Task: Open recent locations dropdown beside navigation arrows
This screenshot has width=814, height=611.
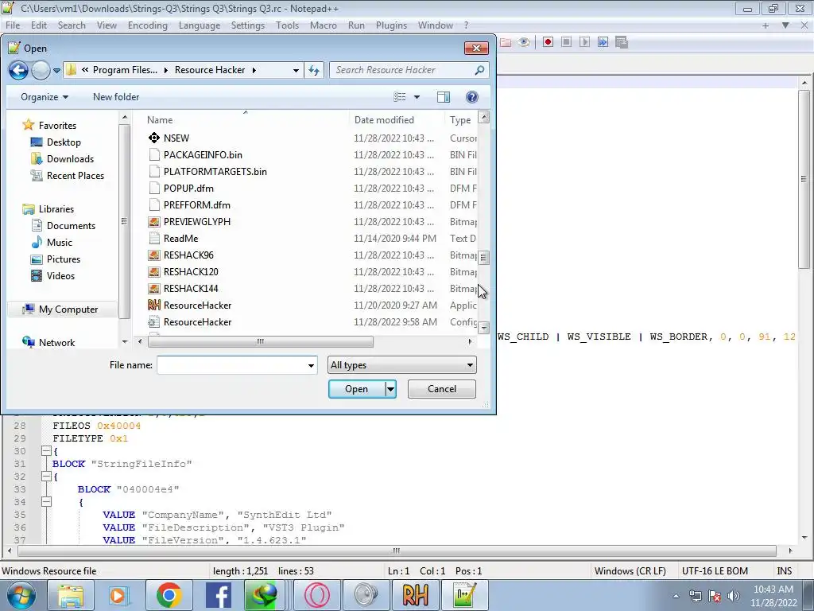Action: 56,70
